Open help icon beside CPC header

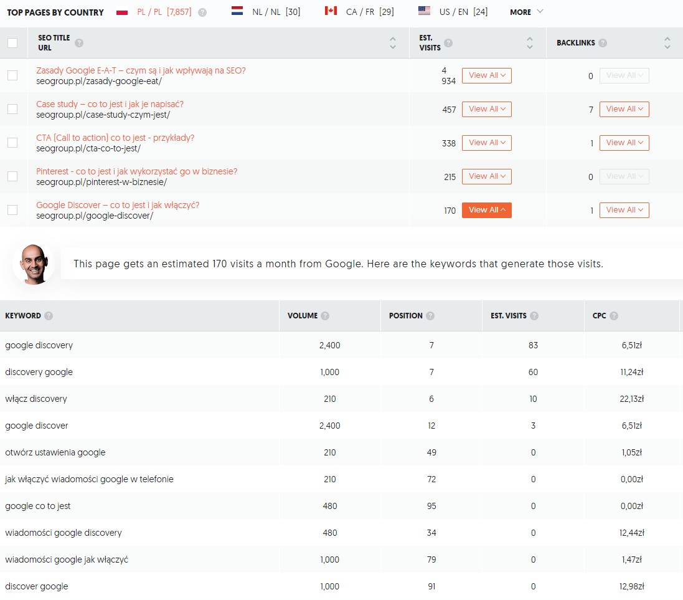[613, 316]
